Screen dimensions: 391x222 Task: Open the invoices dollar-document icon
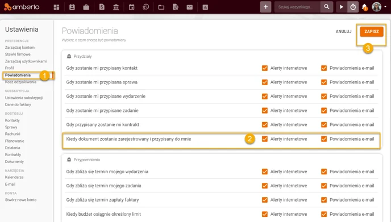[102, 7]
